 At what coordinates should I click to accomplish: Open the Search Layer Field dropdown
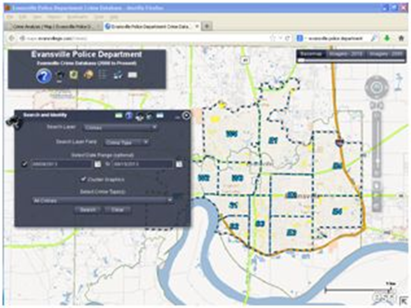[x=127, y=142]
